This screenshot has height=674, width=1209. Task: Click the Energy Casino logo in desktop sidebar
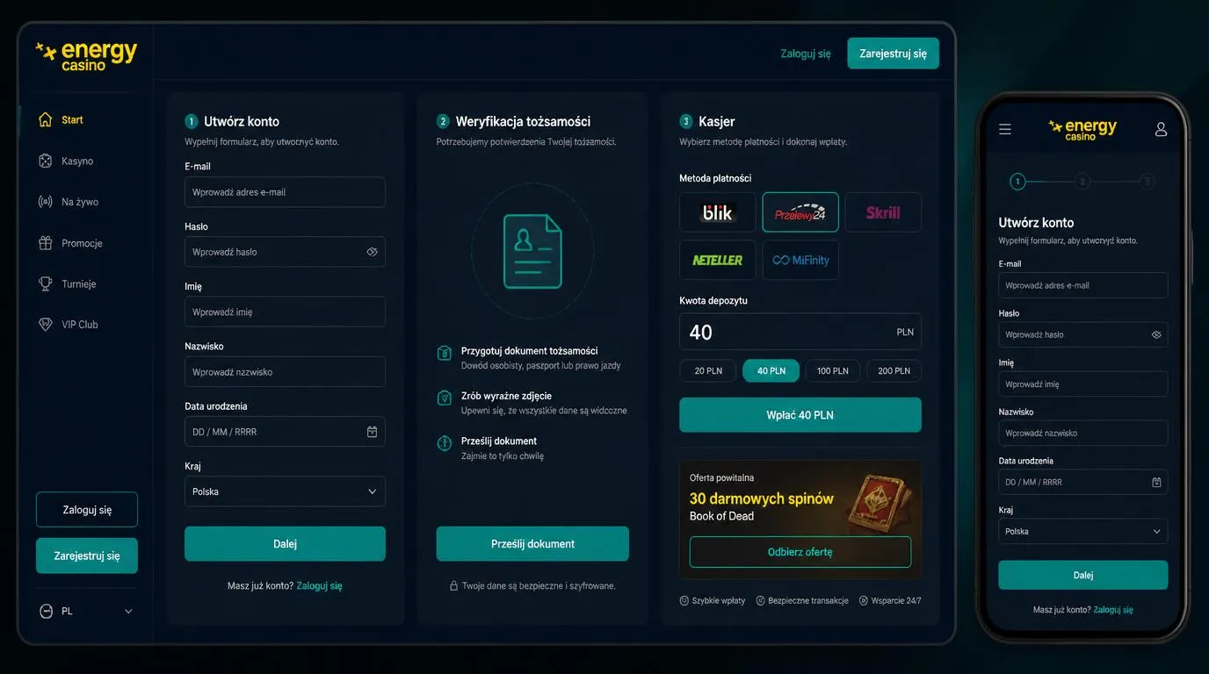coord(86,55)
